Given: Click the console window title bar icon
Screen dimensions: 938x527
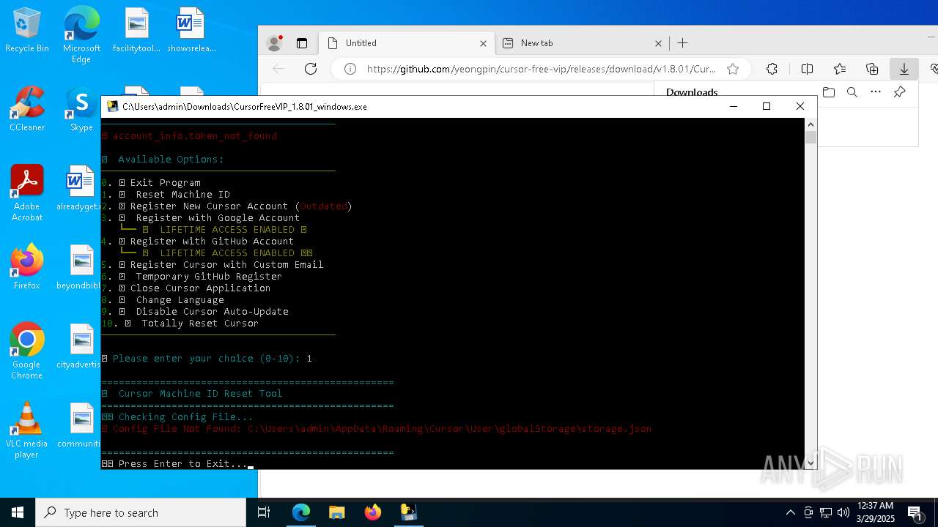Looking at the screenshot, I should [x=112, y=106].
